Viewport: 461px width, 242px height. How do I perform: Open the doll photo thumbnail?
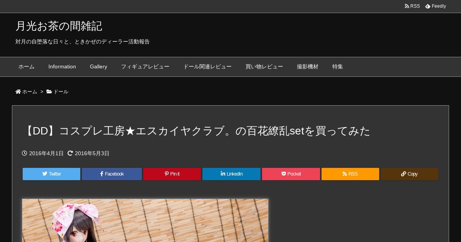tap(145, 220)
